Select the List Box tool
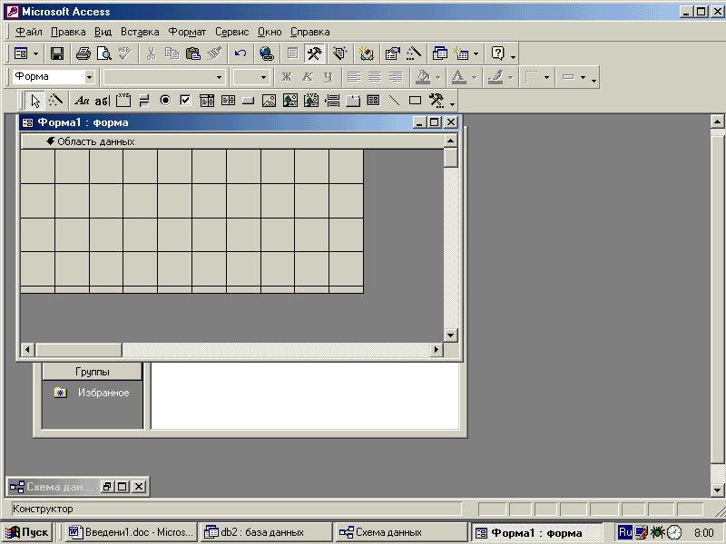 tap(228, 101)
